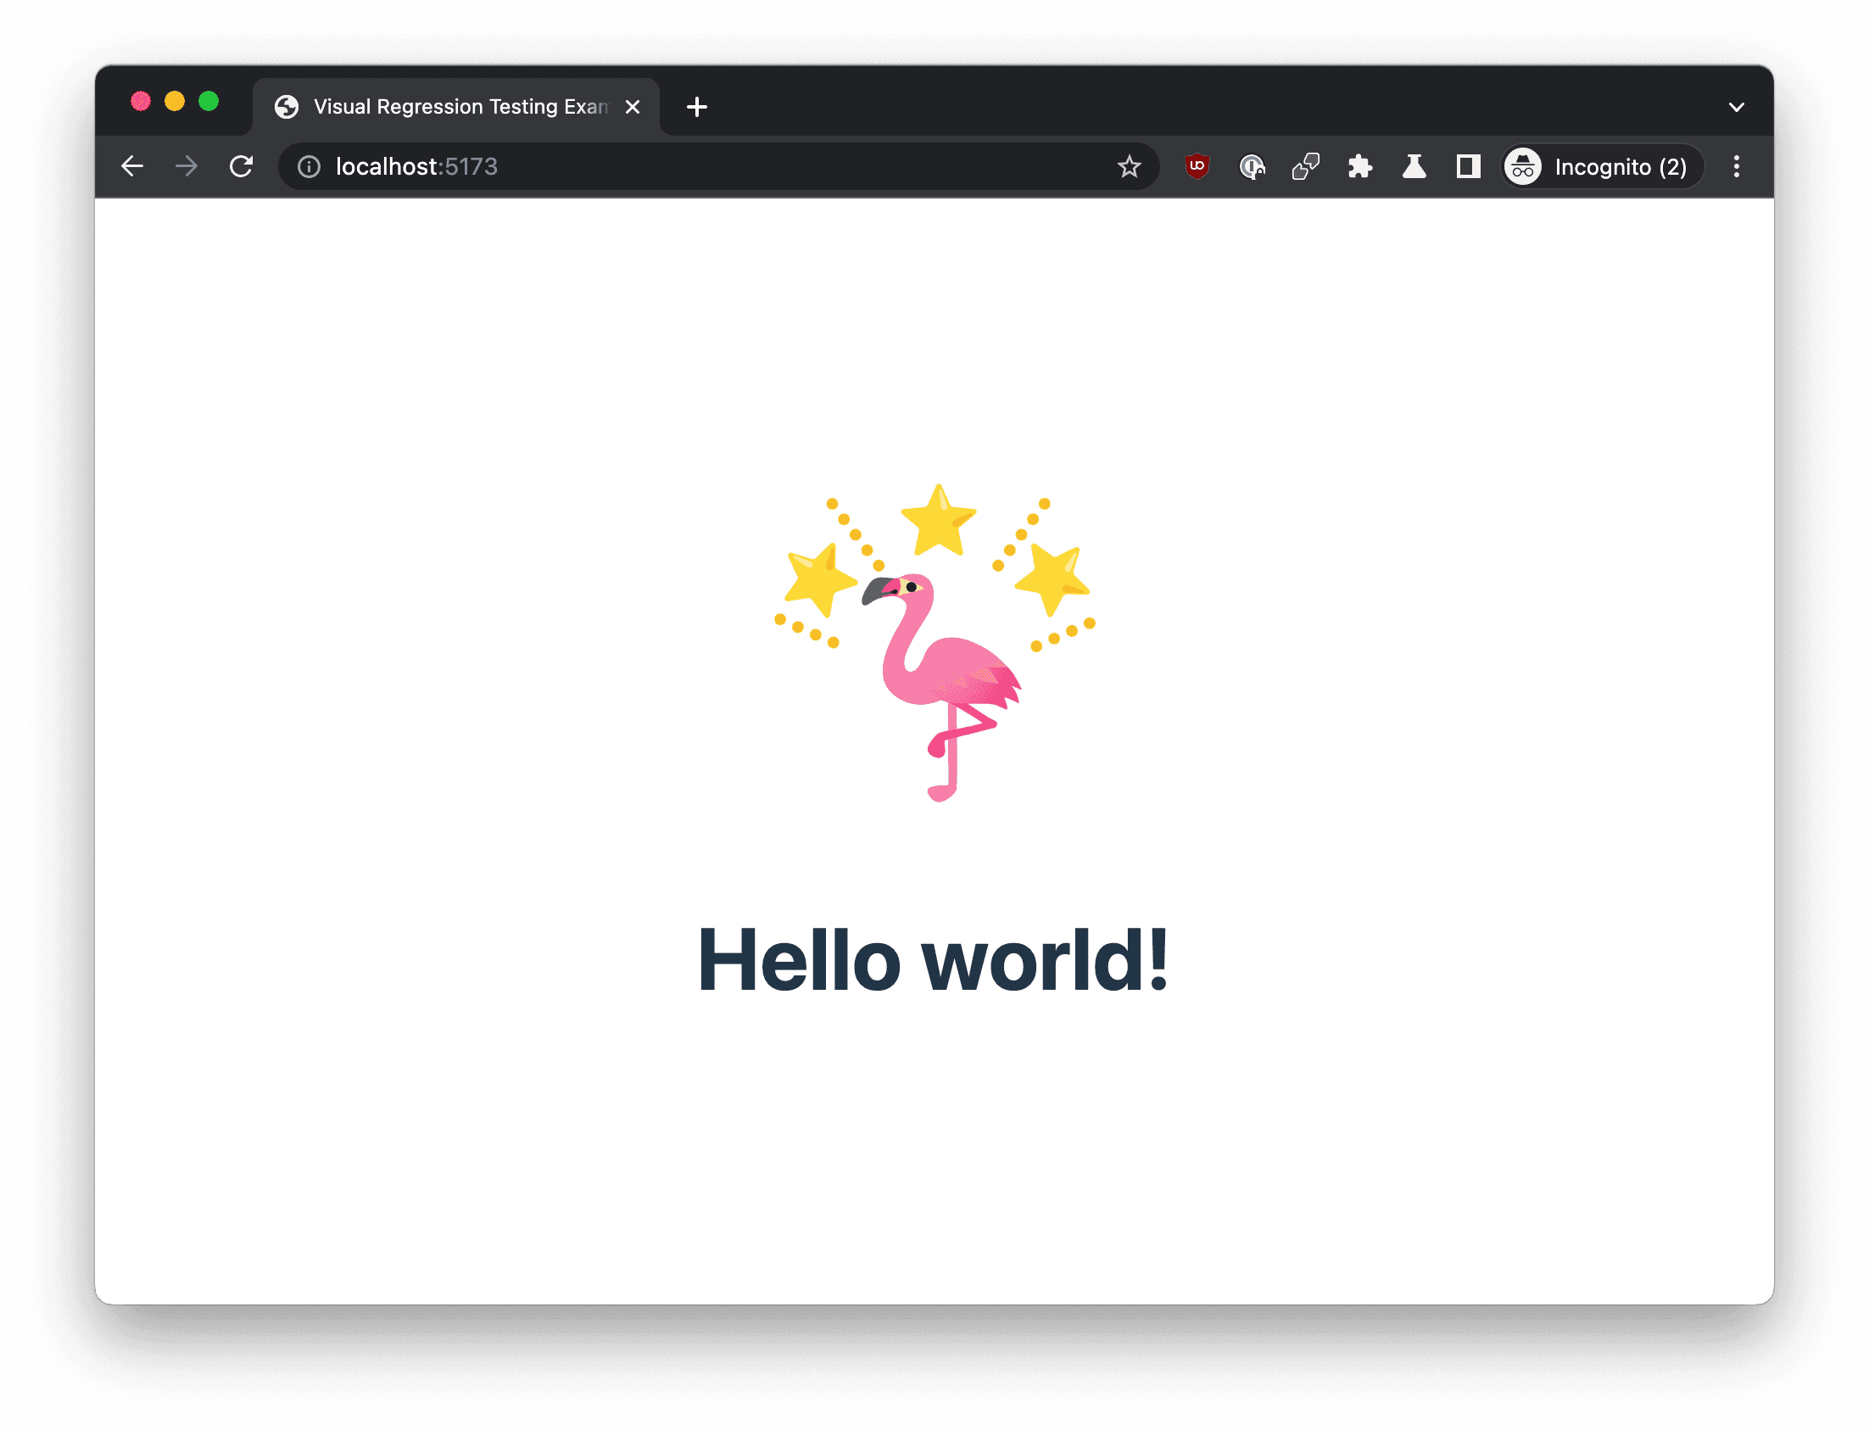Click the yellow minimize window button

tap(175, 101)
